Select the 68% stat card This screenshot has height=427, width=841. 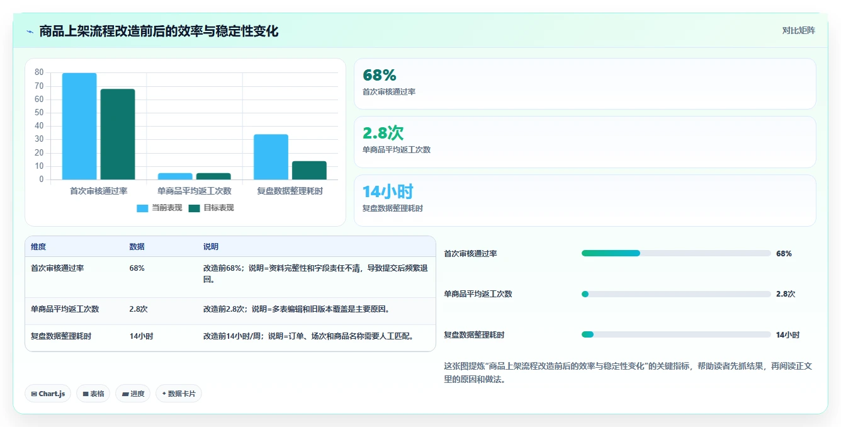pyautogui.click(x=585, y=84)
